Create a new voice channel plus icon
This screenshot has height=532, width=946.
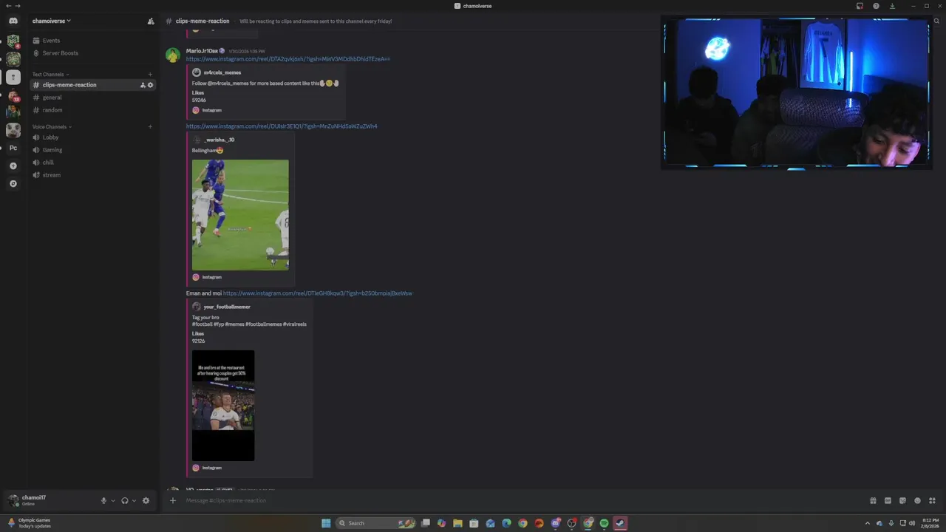pos(150,127)
